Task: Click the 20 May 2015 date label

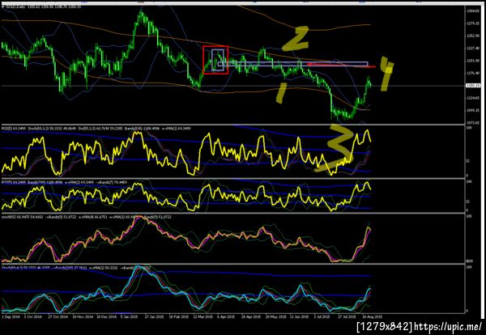Action: [x=276, y=317]
